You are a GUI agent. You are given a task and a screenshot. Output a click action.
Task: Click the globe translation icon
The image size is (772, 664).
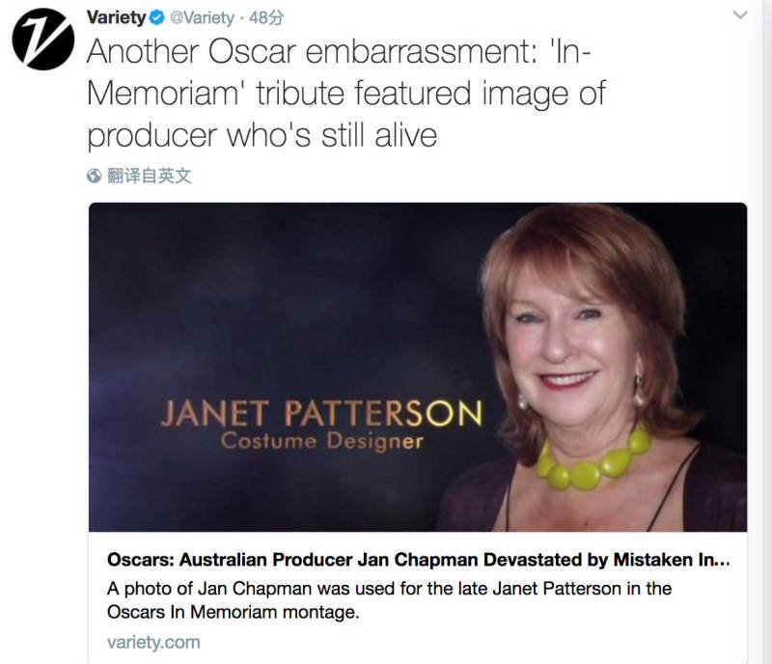click(95, 176)
